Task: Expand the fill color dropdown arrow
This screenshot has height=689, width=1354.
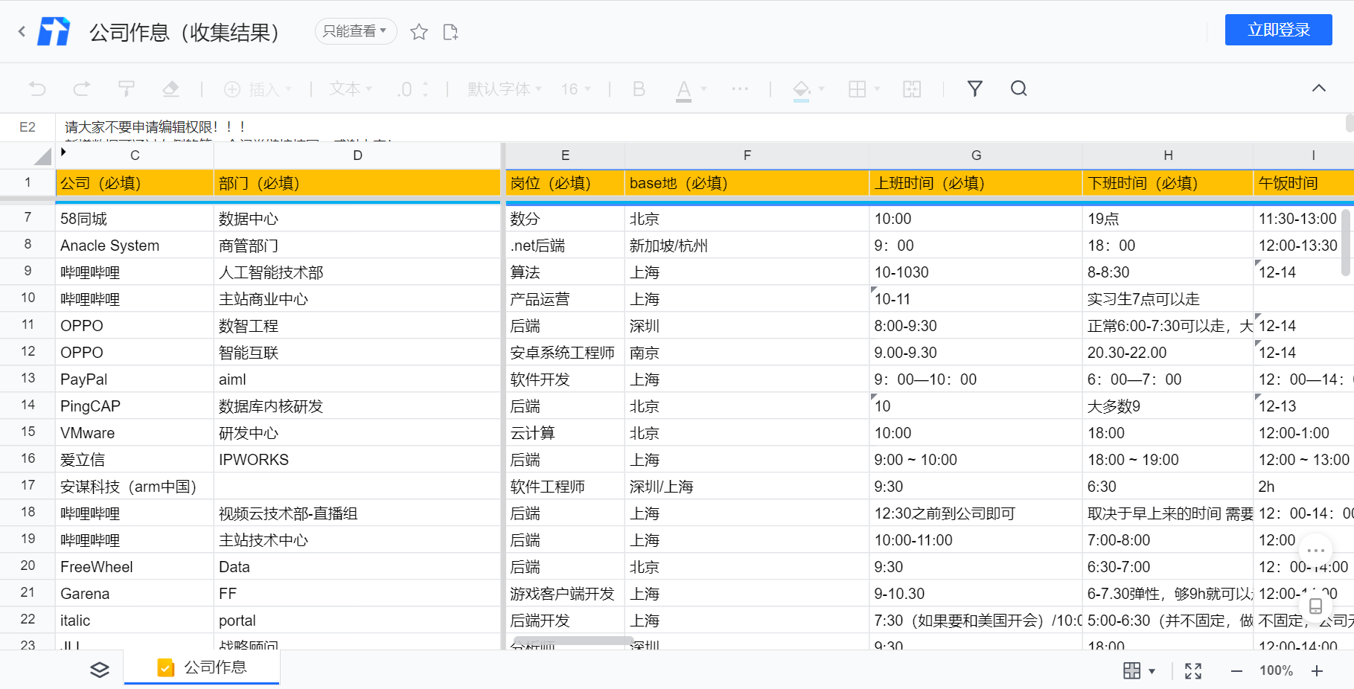Action: 822,89
